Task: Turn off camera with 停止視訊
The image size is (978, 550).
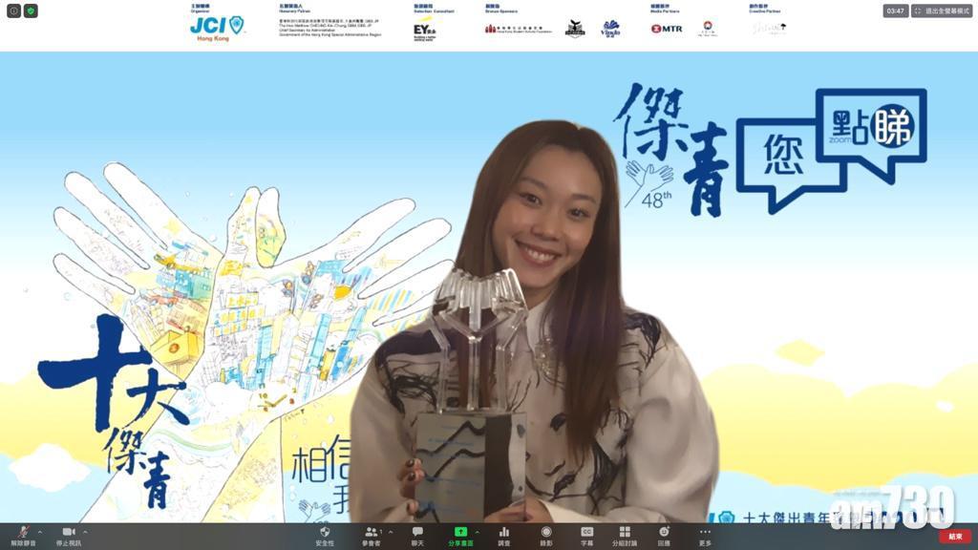Action: pyautogui.click(x=71, y=535)
